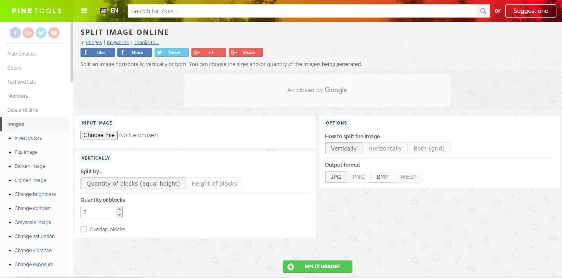562x278 pixels.
Task: Switch to Height of blocks mode
Action: tap(214, 184)
